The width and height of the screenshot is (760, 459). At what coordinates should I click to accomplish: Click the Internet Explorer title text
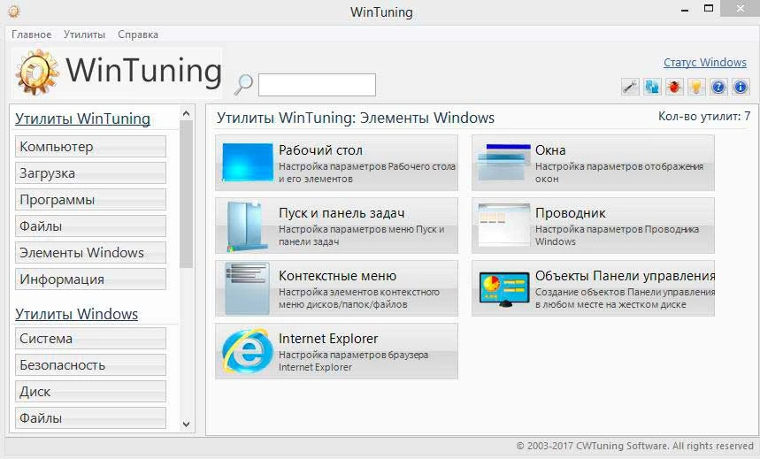[x=328, y=339]
